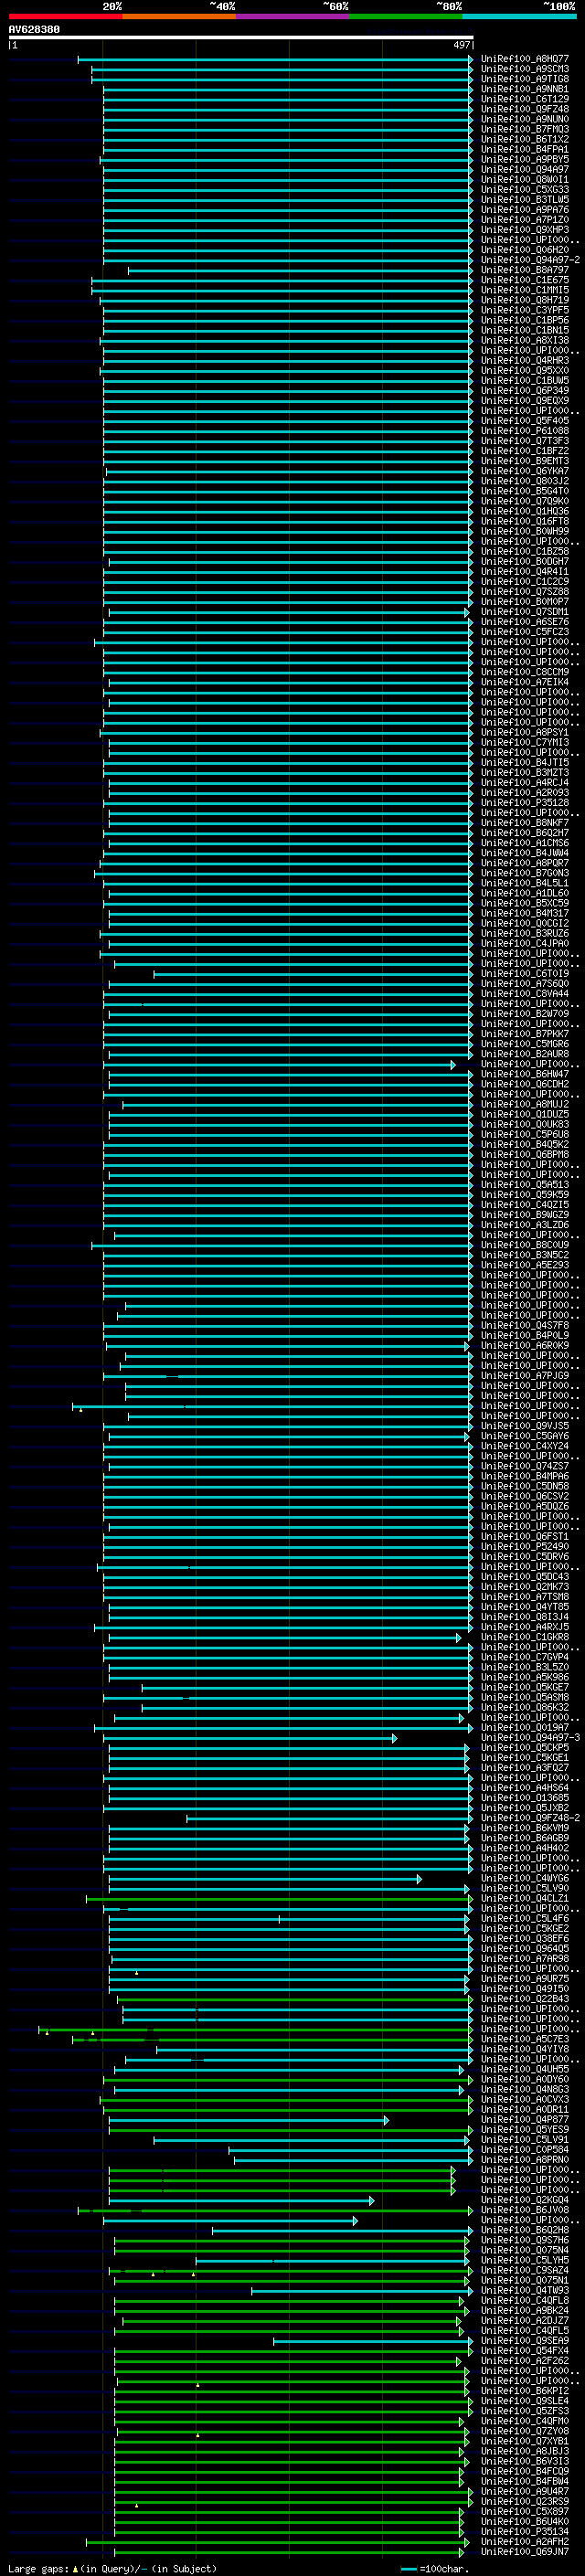Click subject name UniRef100_Q9S7H6
This screenshot has height=2576, width=585.
[525, 2239]
